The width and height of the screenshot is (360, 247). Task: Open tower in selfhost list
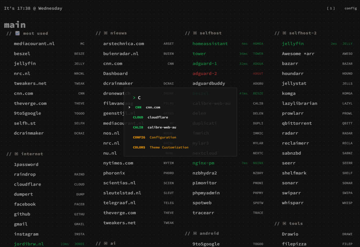pyautogui.click(x=199, y=54)
